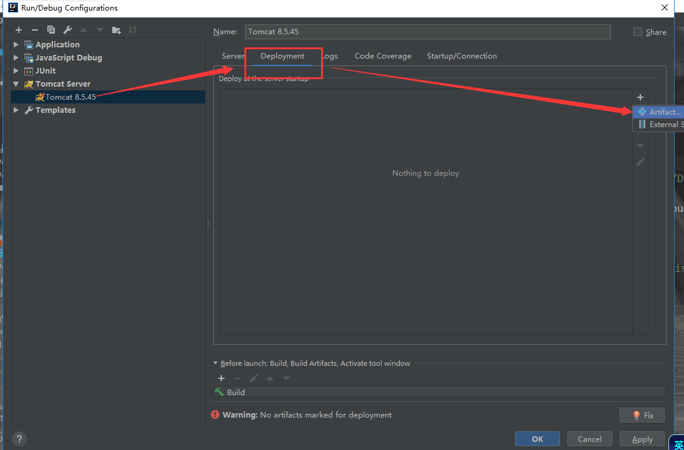
Task: Move before-launch task down
Action: coord(286,378)
